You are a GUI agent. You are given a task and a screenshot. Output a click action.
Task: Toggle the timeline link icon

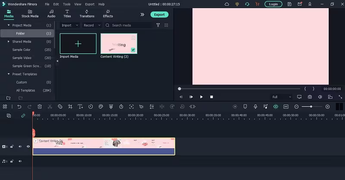(x=23, y=115)
